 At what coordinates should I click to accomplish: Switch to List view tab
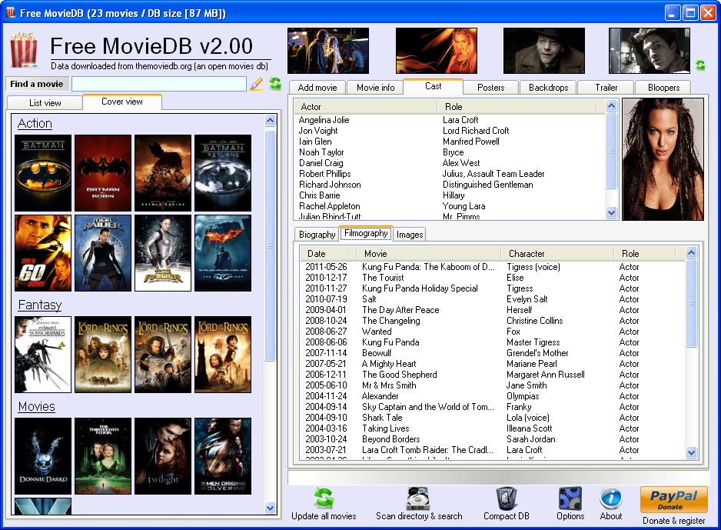point(45,102)
